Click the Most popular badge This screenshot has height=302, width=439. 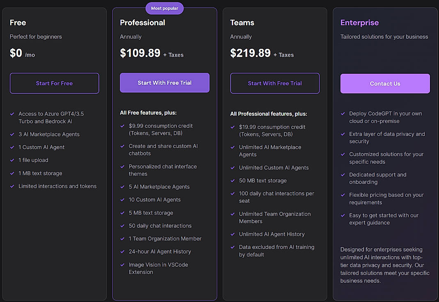click(165, 8)
